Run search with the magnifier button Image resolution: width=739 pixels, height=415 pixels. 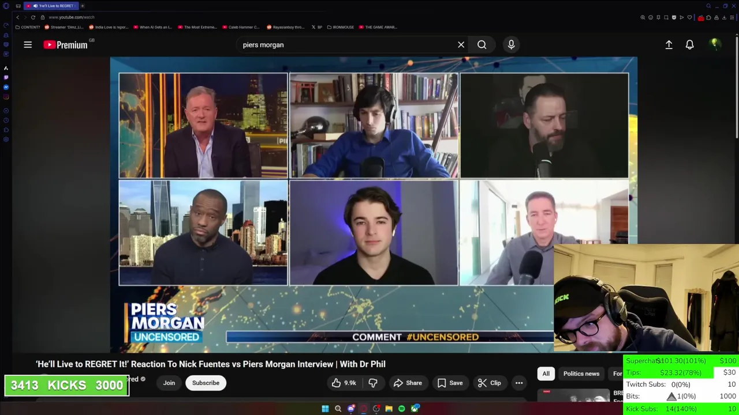click(482, 44)
